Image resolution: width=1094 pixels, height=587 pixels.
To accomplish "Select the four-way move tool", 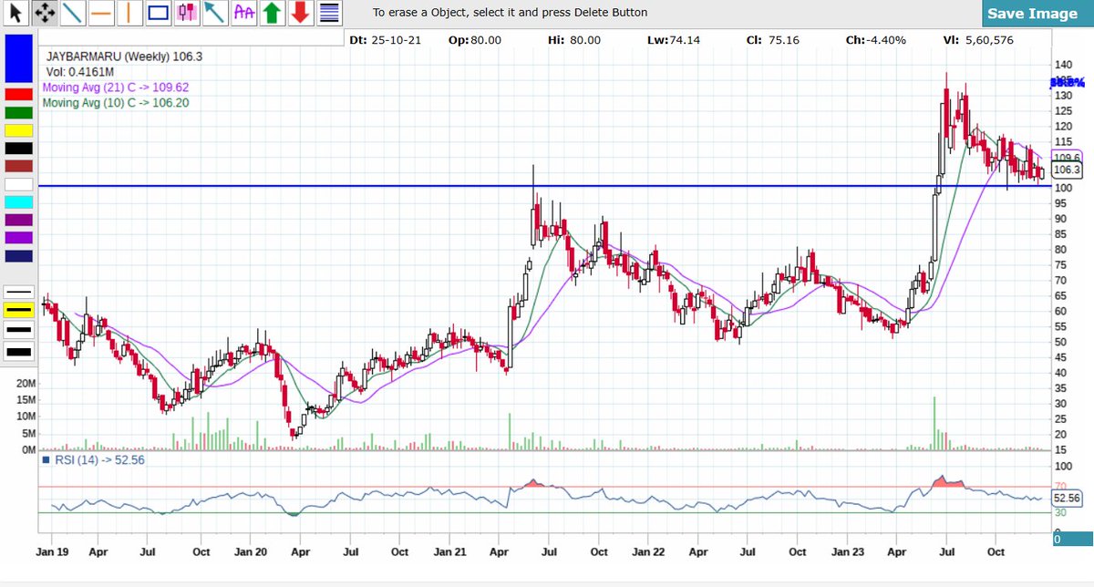I will tap(44, 13).
